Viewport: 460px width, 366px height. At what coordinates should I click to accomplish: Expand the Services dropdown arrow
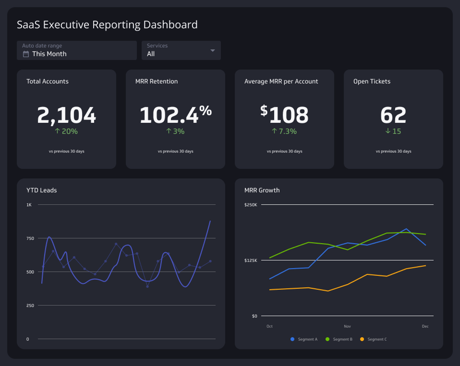(x=213, y=50)
